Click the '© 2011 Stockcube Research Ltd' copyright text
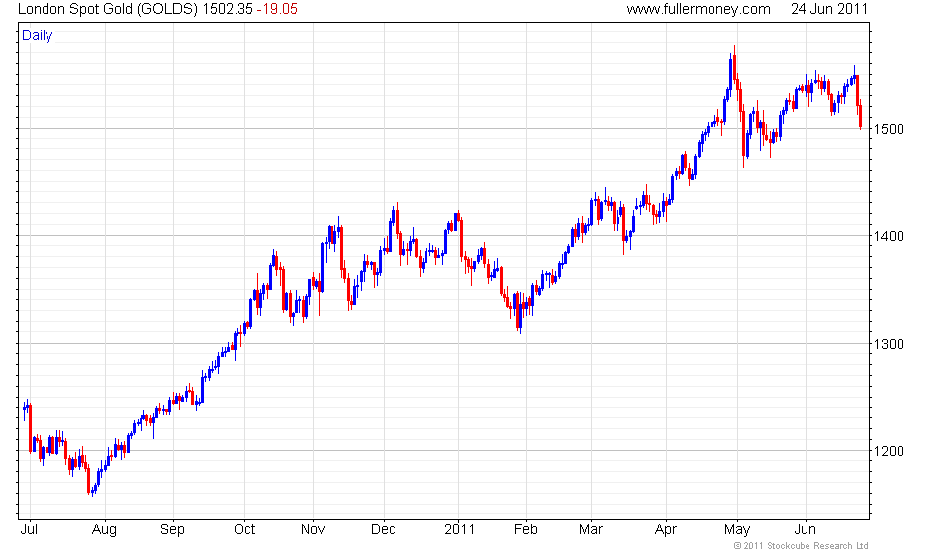The image size is (950, 554). coord(801,546)
